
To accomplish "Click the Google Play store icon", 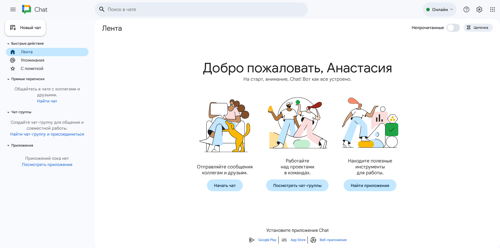I will point(252,240).
